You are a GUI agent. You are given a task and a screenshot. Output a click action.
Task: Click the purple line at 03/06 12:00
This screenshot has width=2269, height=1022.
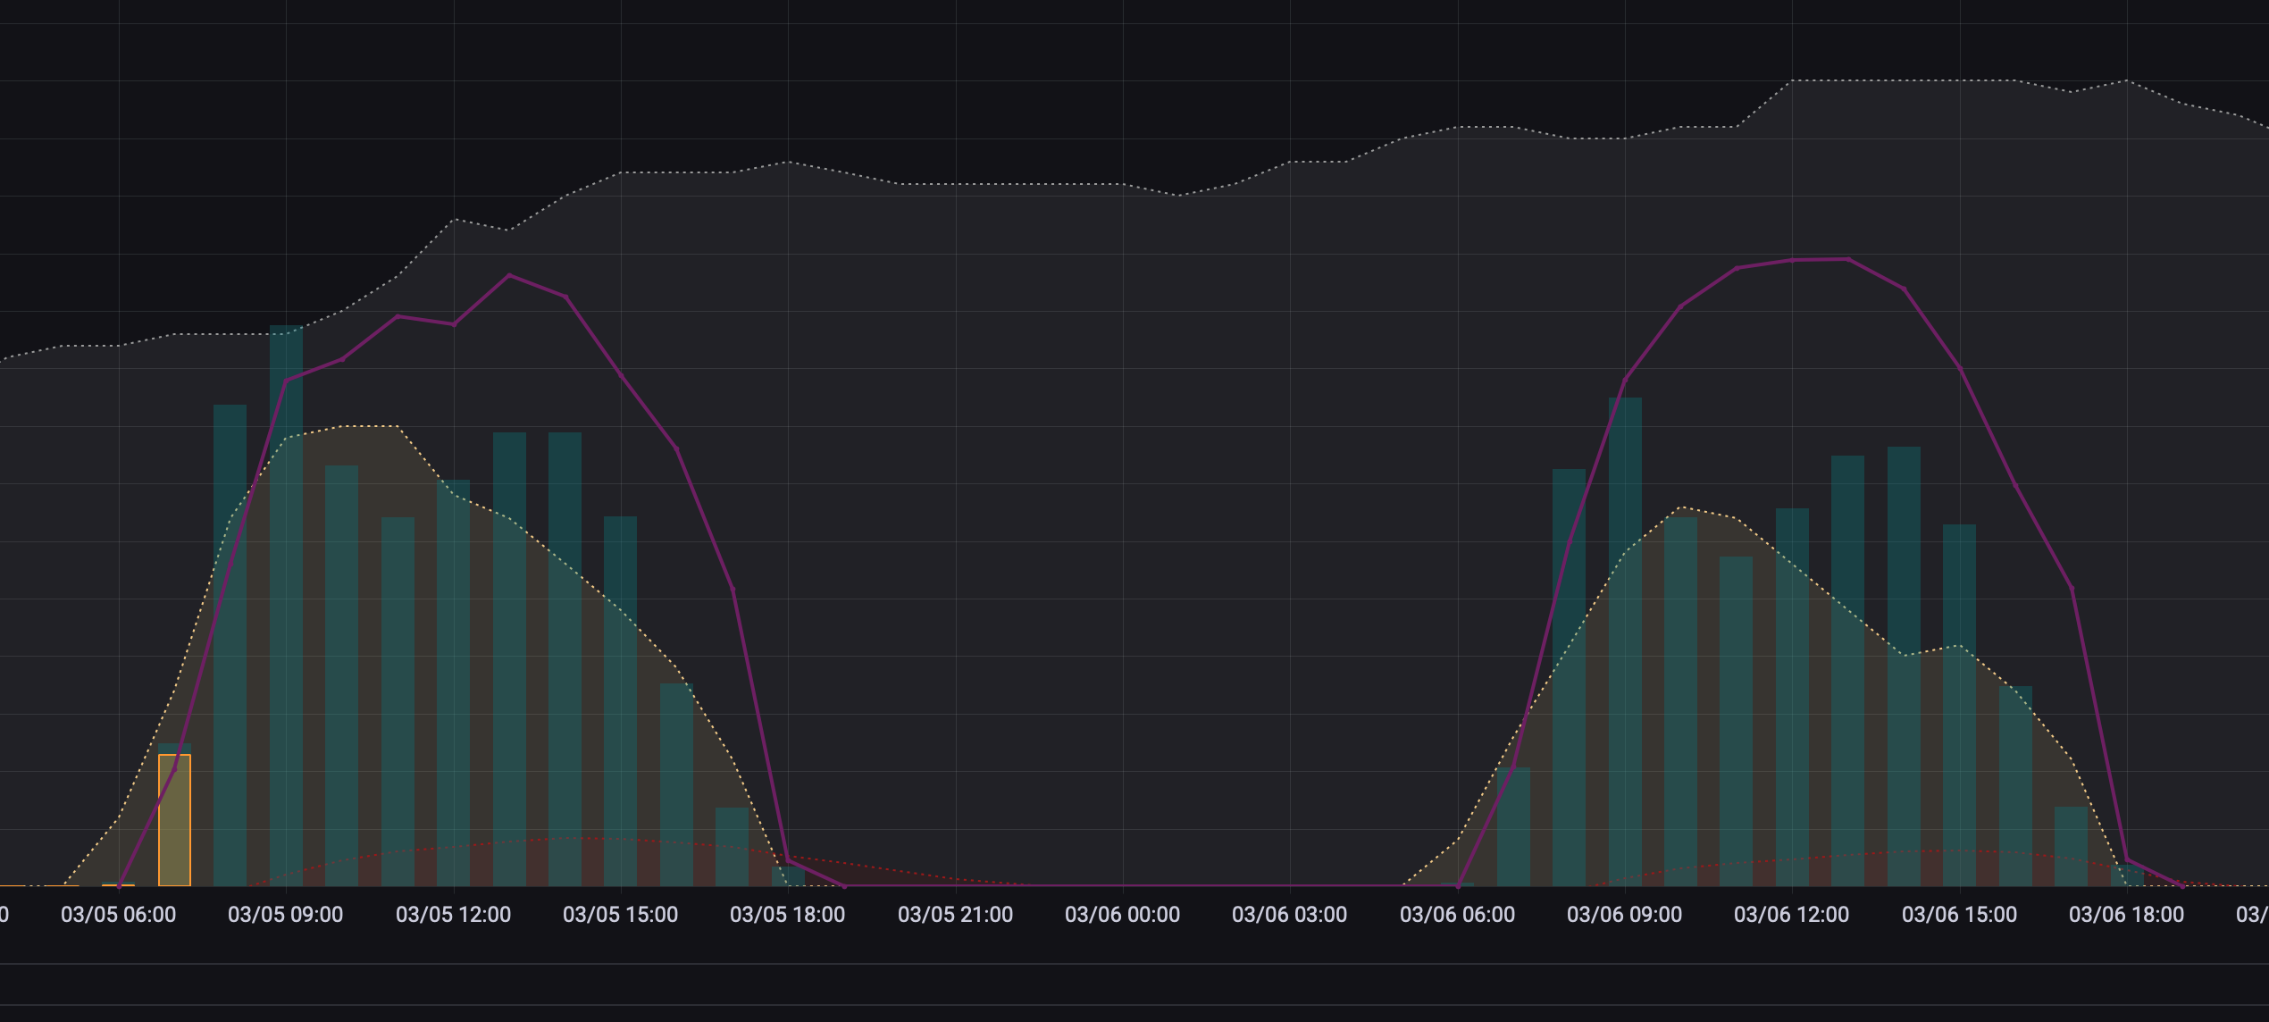[x=1792, y=260]
